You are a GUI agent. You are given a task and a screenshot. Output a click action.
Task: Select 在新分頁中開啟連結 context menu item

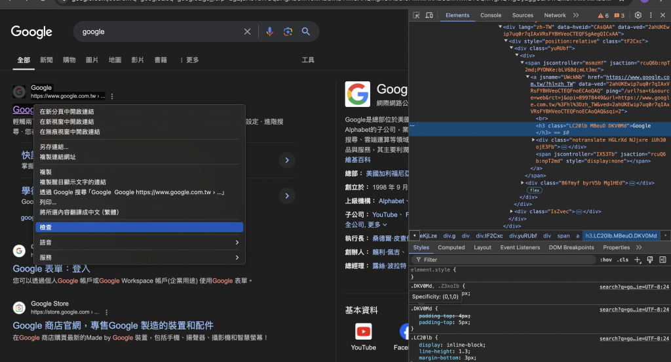[x=139, y=111]
